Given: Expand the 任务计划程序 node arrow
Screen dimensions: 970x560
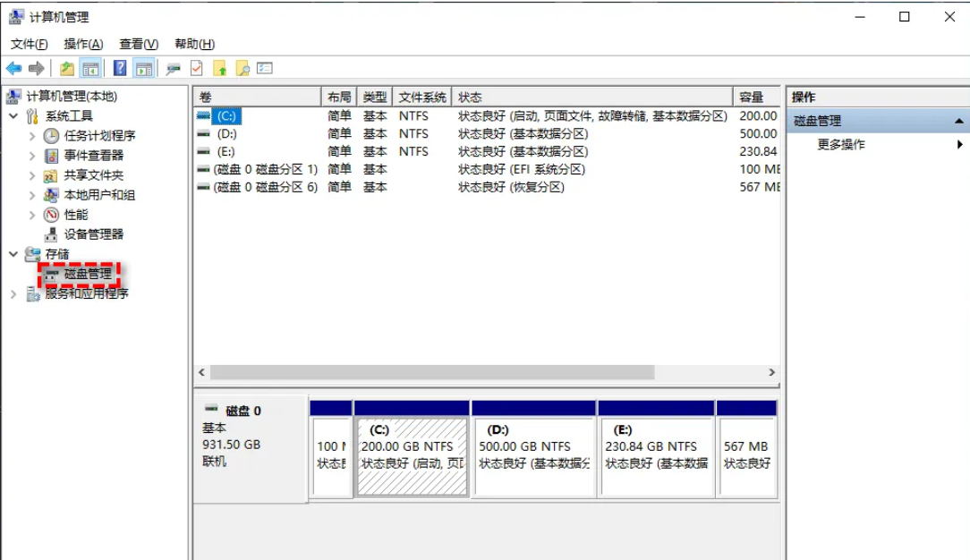Looking at the screenshot, I should point(32,136).
